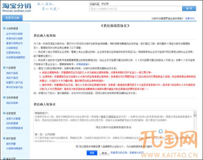The image size is (203, 160).
Task: Click the 搜索 search button
Action: pos(189,9)
